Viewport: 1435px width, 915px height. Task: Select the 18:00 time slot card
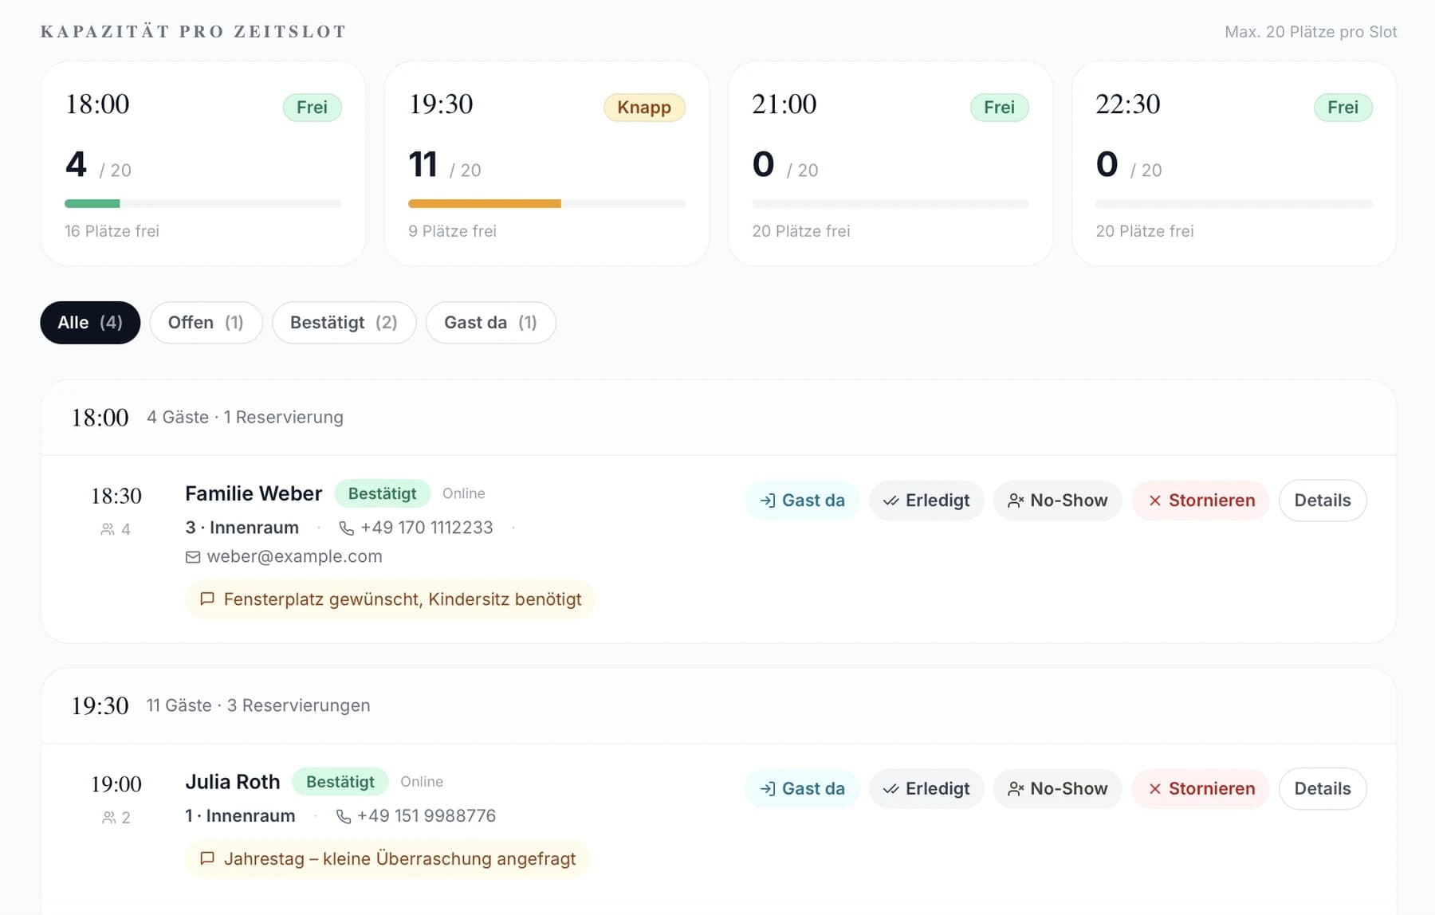coord(203,164)
